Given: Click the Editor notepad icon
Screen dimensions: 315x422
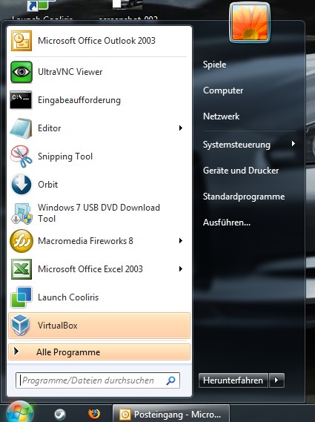Looking at the screenshot, I should click(x=21, y=128).
